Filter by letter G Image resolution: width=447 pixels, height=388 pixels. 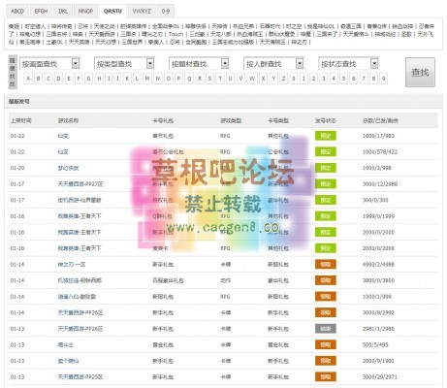pos(88,79)
